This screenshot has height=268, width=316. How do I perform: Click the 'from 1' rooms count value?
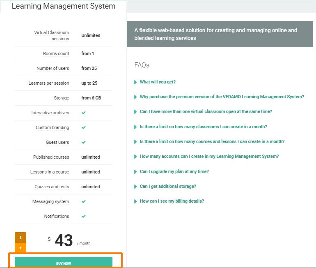pyautogui.click(x=88, y=53)
